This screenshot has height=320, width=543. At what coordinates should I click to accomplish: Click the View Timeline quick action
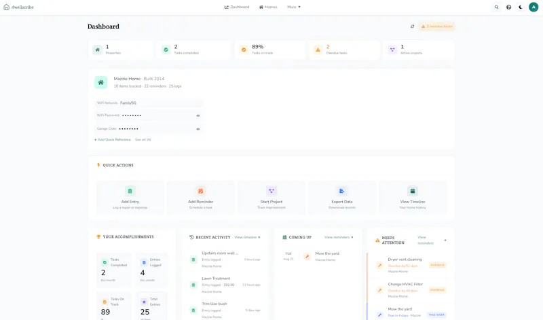[x=413, y=197]
